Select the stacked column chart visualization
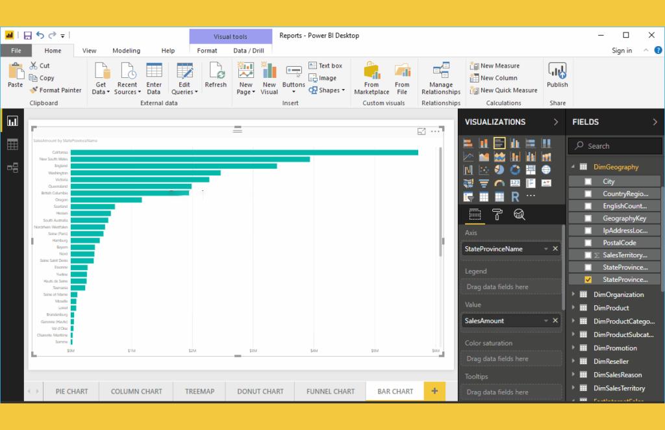Image resolution: width=665 pixels, height=430 pixels. [x=483, y=144]
